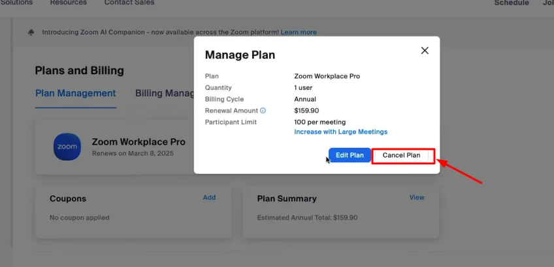
Task: Click the Quantity label
Action: [218, 88]
